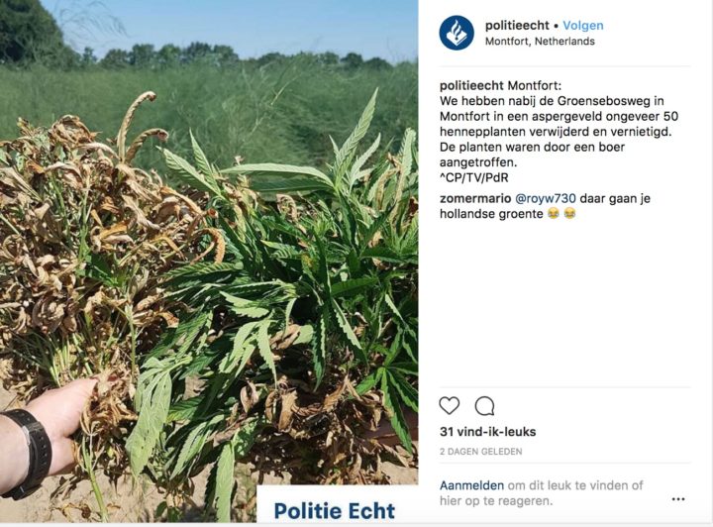Like the post with the heart icon

pyautogui.click(x=450, y=405)
